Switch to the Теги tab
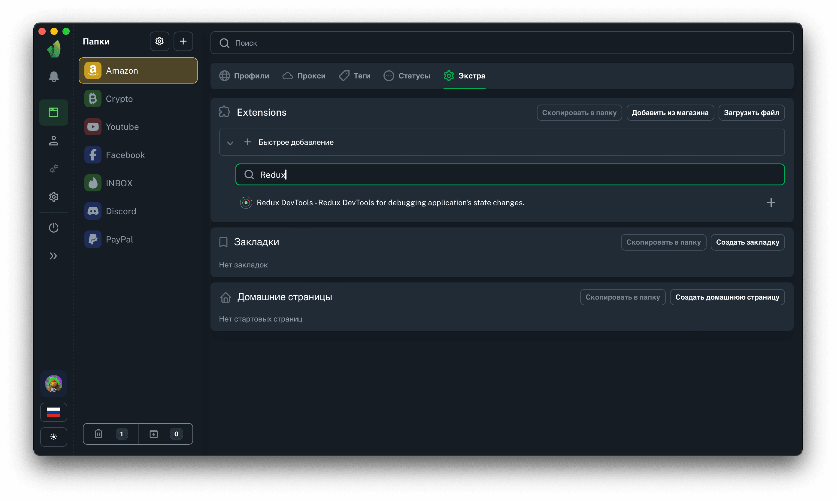Image resolution: width=836 pixels, height=500 pixels. coord(355,76)
